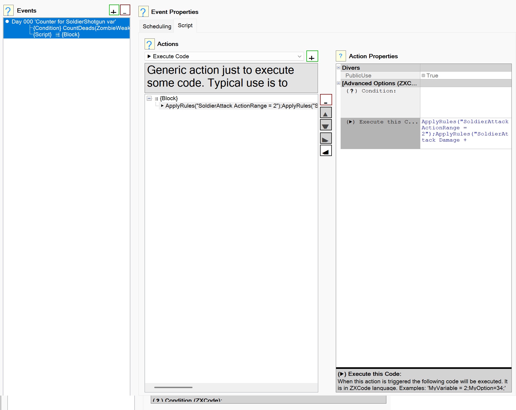Add a new event with green plus
The image size is (516, 410).
click(114, 10)
